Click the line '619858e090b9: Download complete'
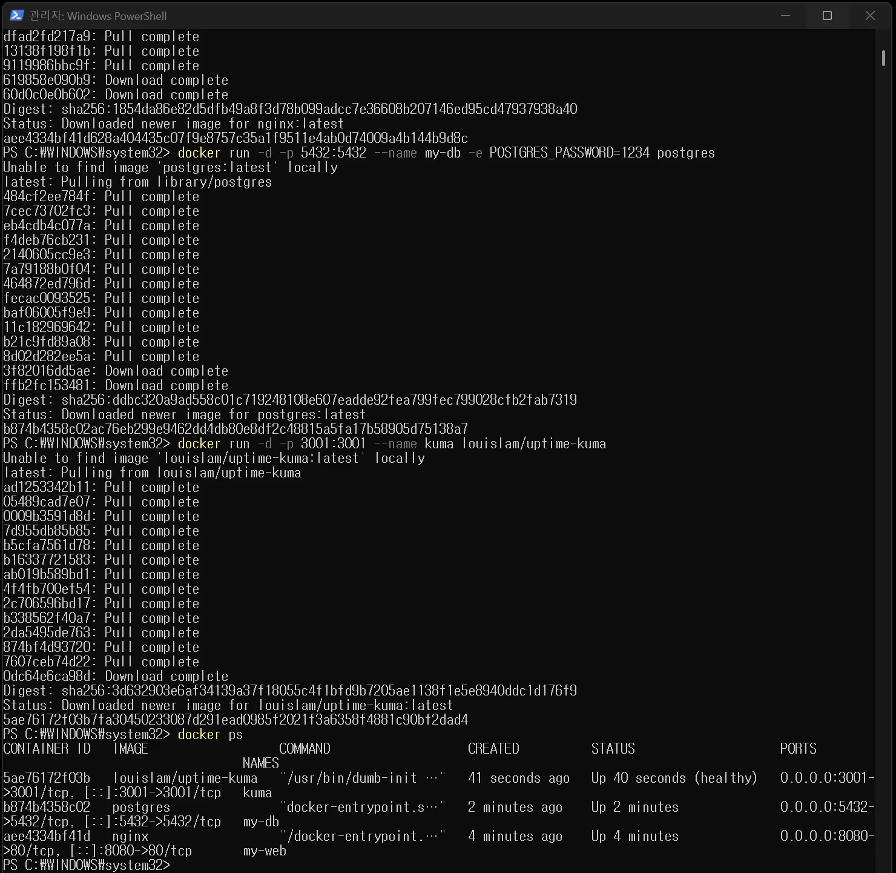896x873 pixels. [116, 80]
